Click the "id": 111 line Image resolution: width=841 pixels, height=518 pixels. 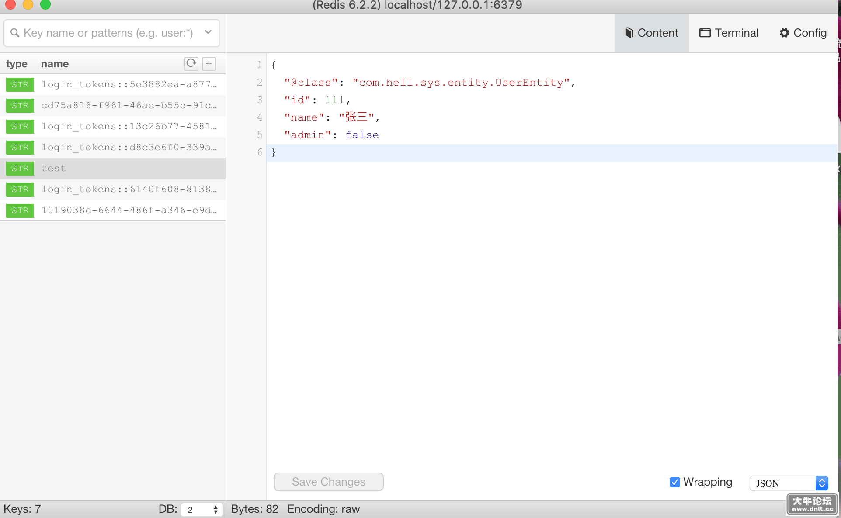point(317,100)
